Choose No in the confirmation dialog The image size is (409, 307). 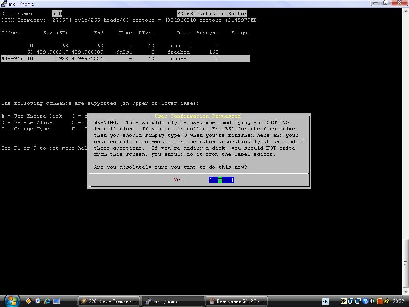(221, 180)
